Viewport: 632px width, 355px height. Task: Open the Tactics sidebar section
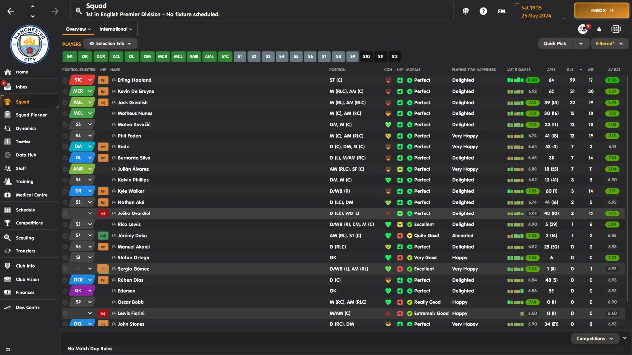(23, 142)
